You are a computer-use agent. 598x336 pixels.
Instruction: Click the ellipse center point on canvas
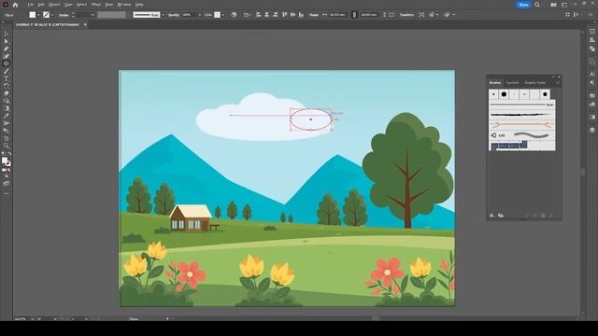click(311, 119)
